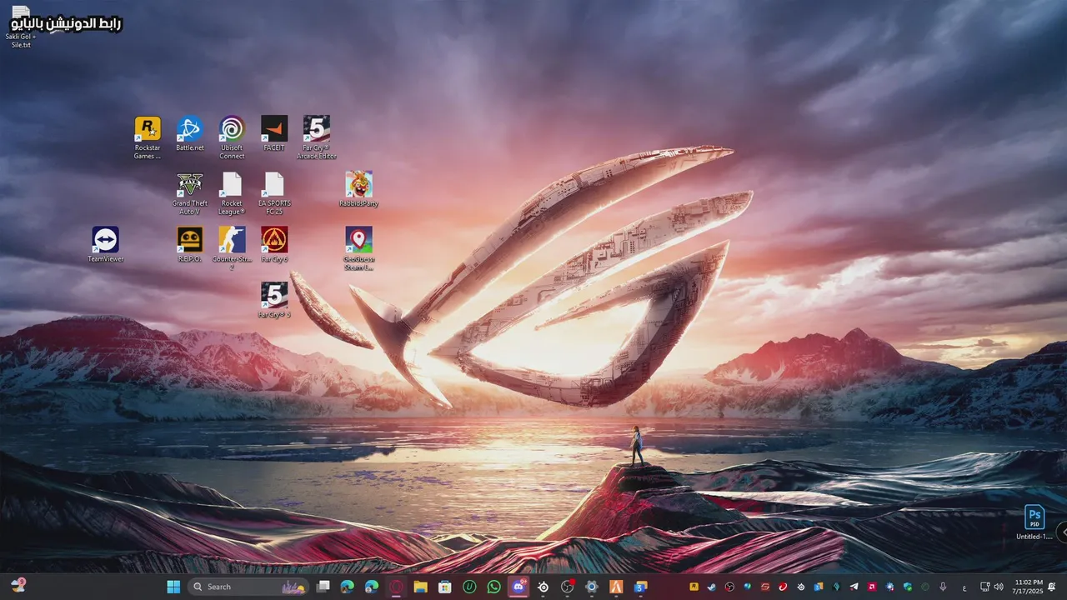
Task: Select the Ubisoft Connect desktop shortcut
Action: click(x=232, y=137)
